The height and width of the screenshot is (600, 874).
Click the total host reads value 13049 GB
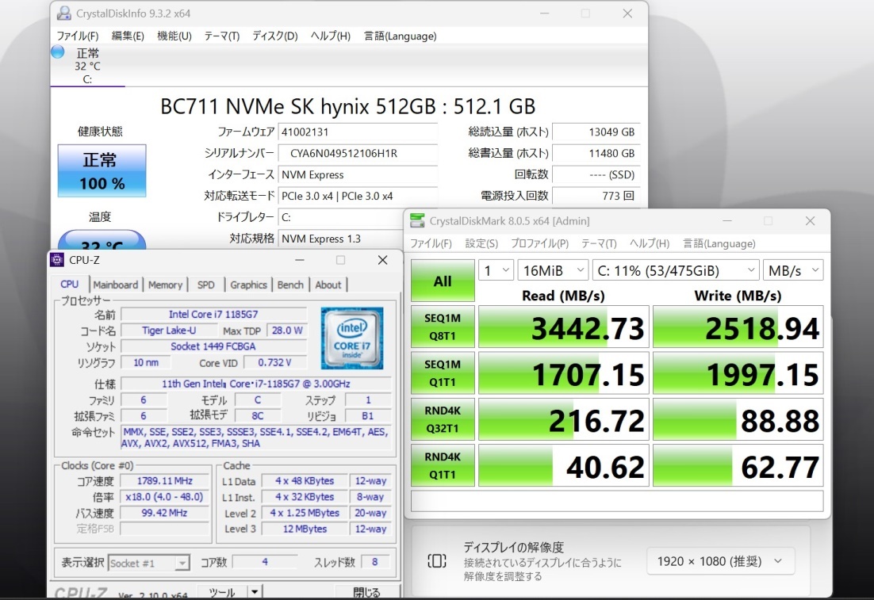(596, 132)
